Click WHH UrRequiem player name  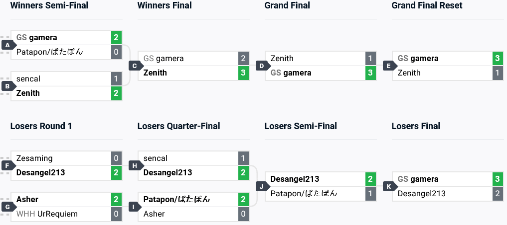coord(47,214)
